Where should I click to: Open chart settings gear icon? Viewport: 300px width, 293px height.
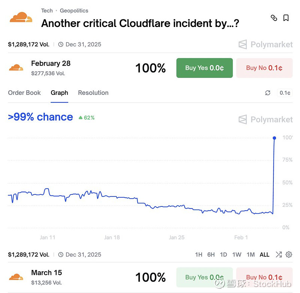click(289, 254)
